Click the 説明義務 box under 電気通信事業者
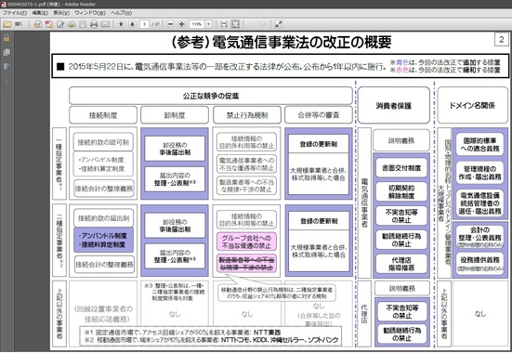The height and width of the screenshot is (353, 512). 401,141
